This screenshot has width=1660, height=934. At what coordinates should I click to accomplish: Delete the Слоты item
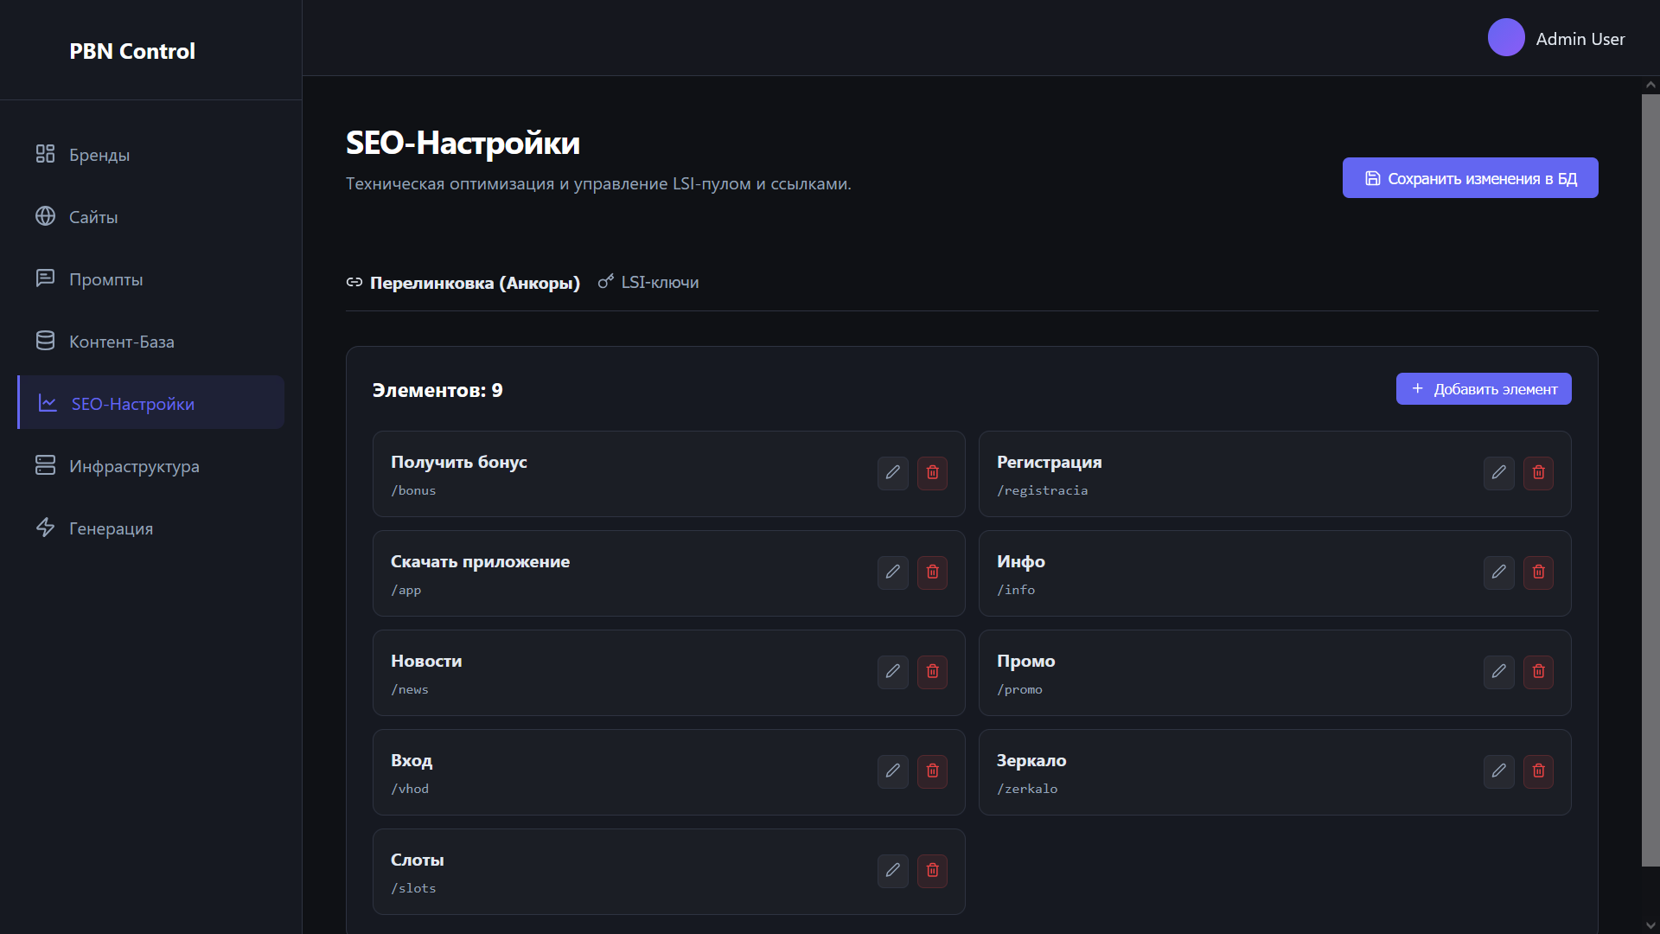point(932,871)
